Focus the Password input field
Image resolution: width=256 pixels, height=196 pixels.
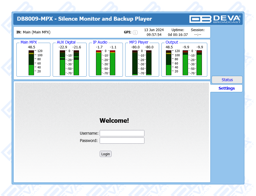coord(122,141)
